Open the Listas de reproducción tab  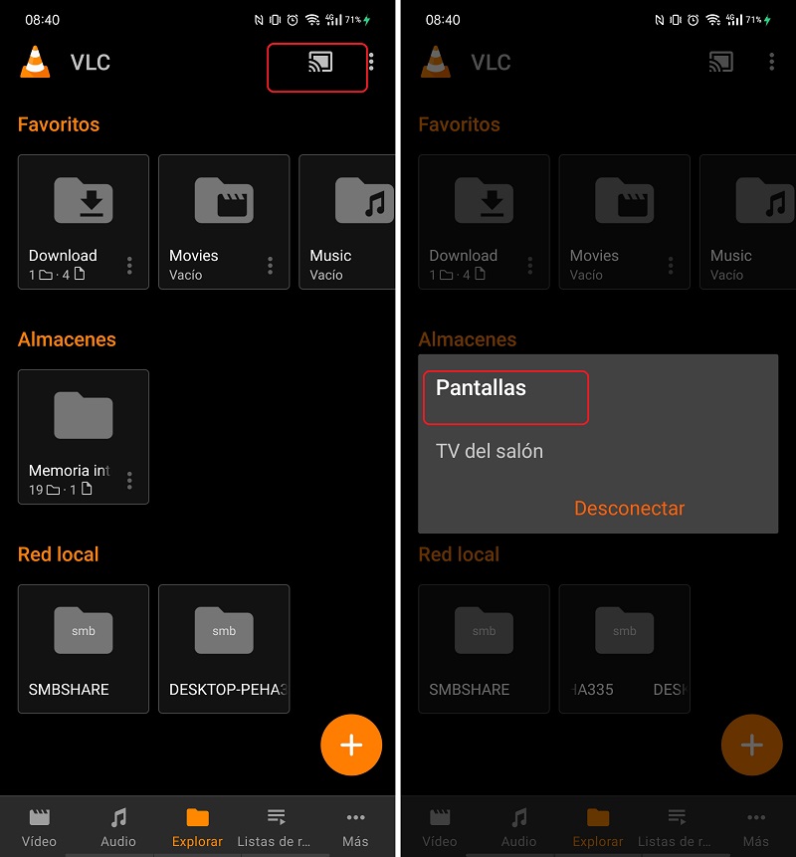(x=276, y=827)
